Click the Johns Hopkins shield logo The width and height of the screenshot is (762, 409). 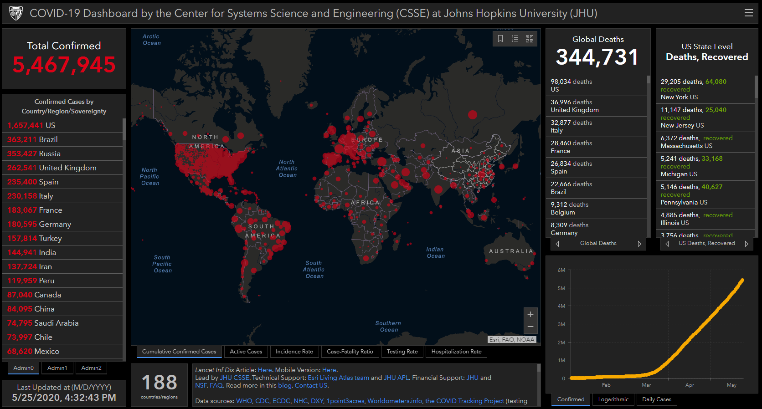click(16, 13)
